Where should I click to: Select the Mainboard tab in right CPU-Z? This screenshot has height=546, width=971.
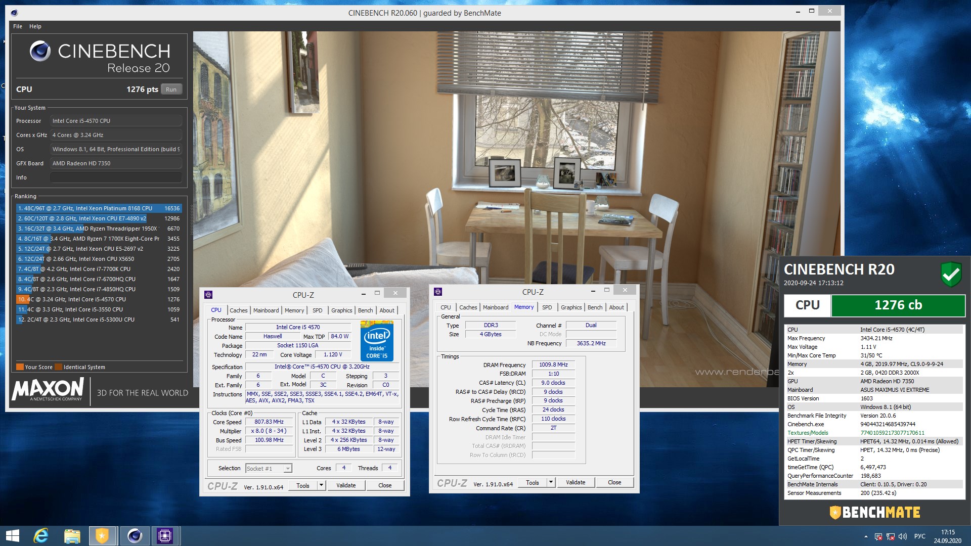(x=496, y=307)
